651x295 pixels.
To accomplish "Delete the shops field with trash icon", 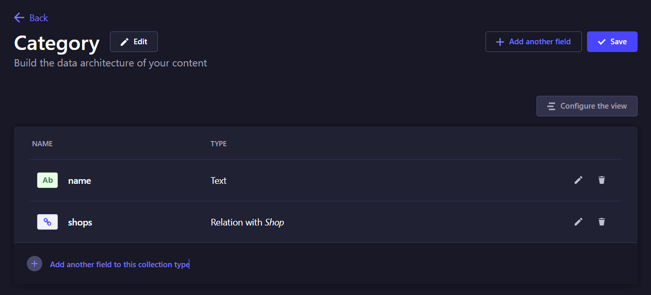I will pyautogui.click(x=601, y=222).
